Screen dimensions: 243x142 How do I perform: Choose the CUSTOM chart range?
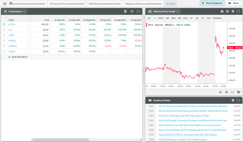point(217,18)
